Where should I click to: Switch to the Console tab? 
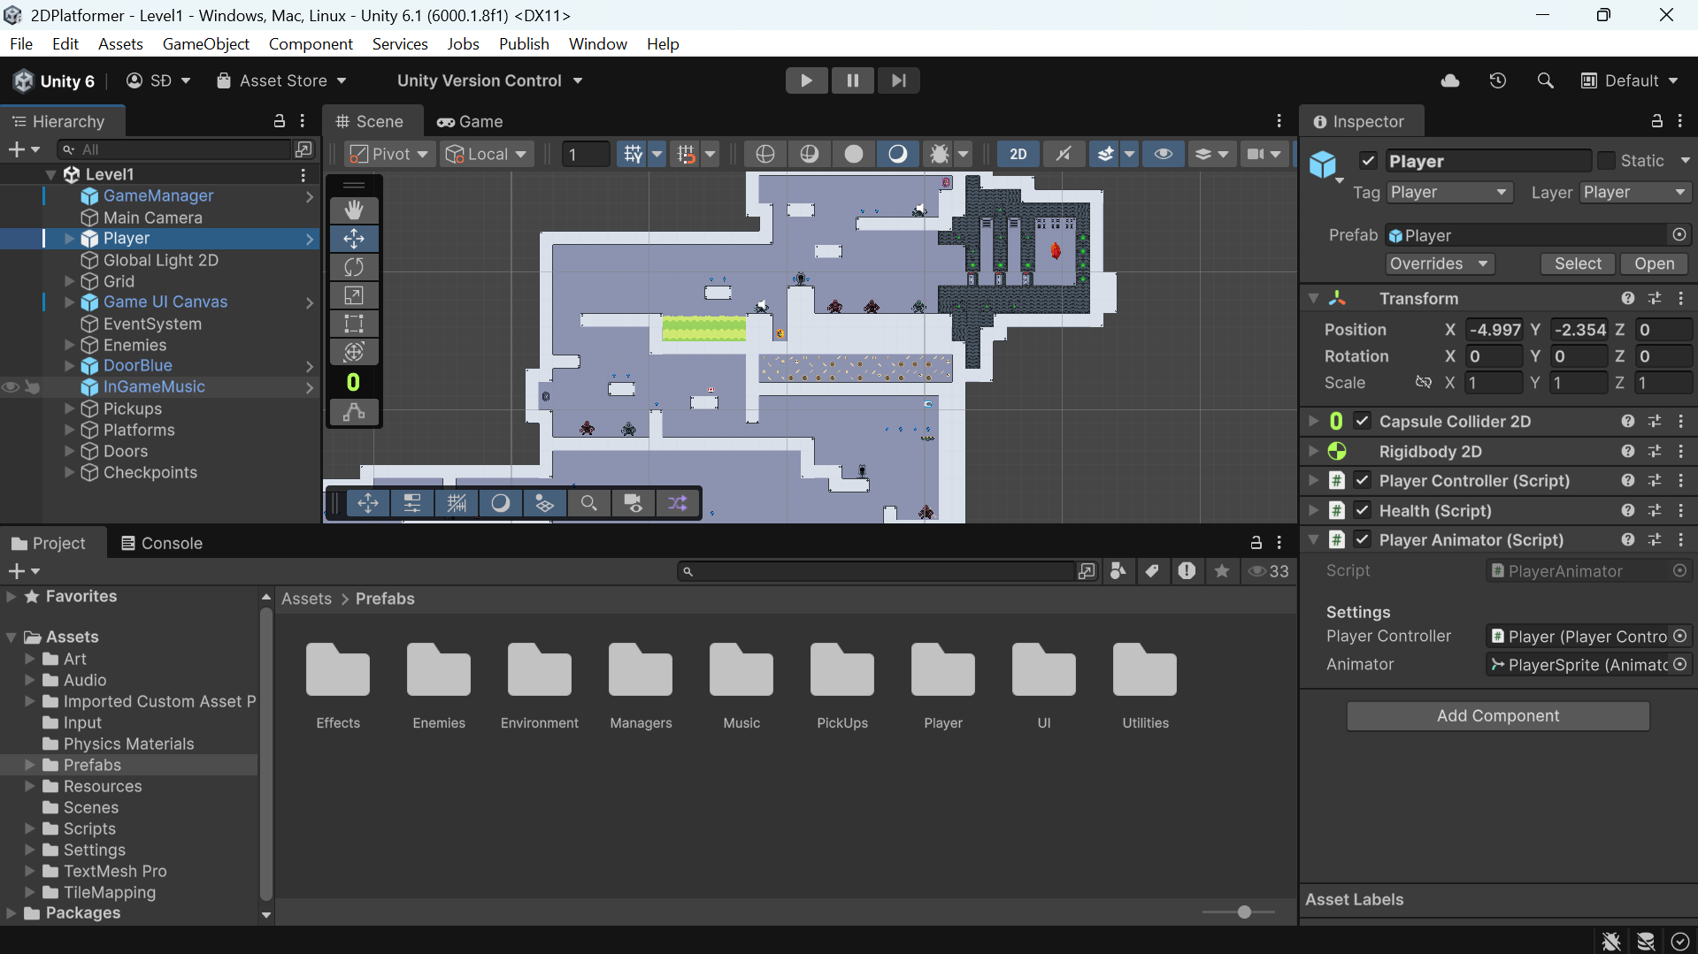pos(162,543)
